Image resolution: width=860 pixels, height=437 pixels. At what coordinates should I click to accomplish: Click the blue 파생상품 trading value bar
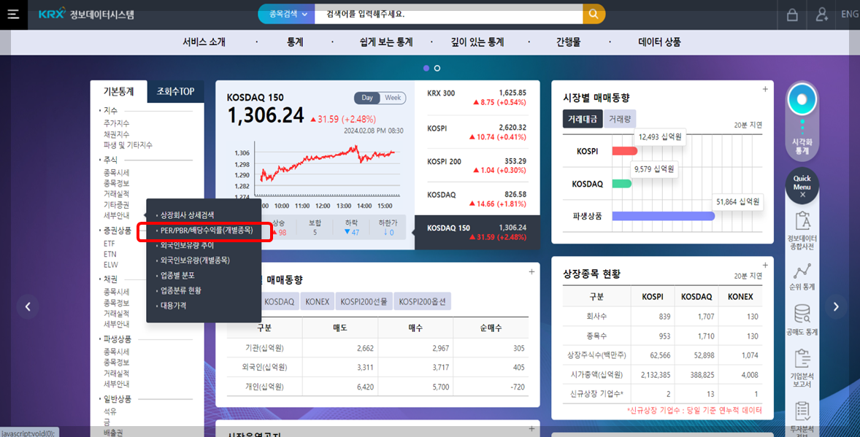(664, 216)
